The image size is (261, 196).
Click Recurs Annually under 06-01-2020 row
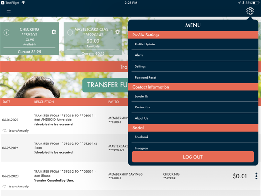point(16,131)
